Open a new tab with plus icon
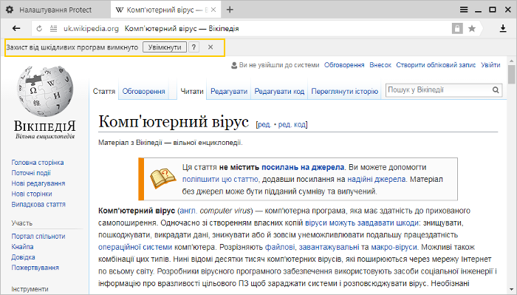Image resolution: width=517 pixels, height=295 pixels. pyautogui.click(x=230, y=10)
